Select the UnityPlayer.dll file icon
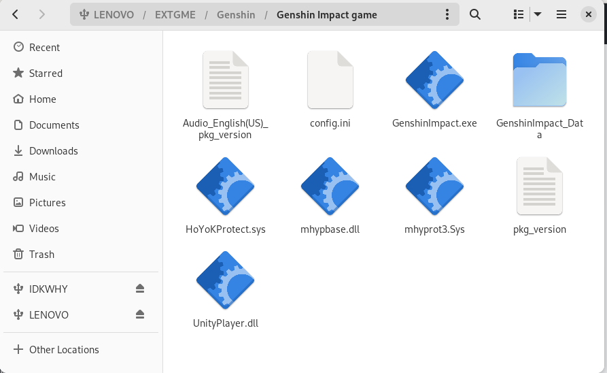607x373 pixels. coord(225,280)
